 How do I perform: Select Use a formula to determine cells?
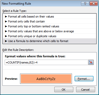coord(50,41)
